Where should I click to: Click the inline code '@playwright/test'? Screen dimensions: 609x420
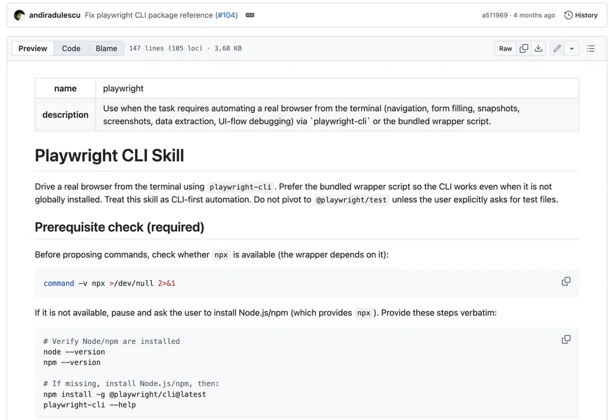(x=351, y=200)
